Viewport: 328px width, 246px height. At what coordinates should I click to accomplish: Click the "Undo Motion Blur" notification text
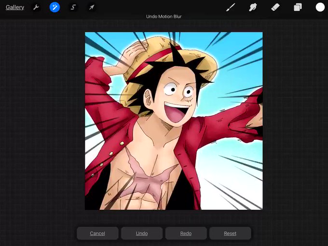click(x=164, y=16)
